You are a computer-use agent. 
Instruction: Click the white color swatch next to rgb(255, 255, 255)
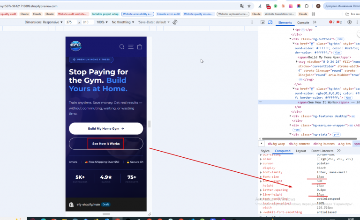click(319, 159)
